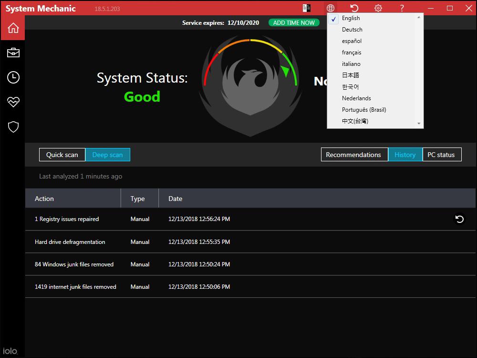
Task: Select the Home icon in the sidebar
Action: pos(12,28)
